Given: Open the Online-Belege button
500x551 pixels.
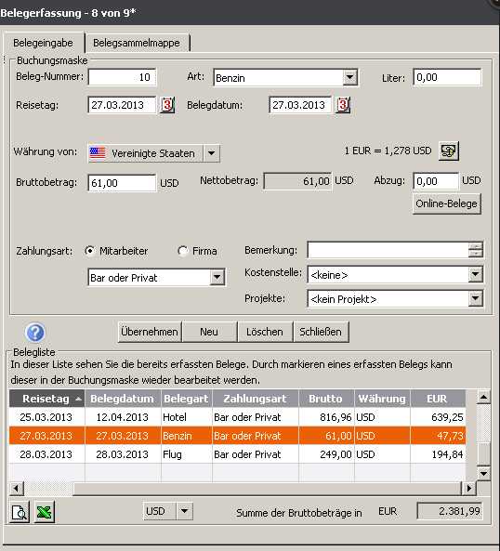Looking at the screenshot, I should 446,203.
